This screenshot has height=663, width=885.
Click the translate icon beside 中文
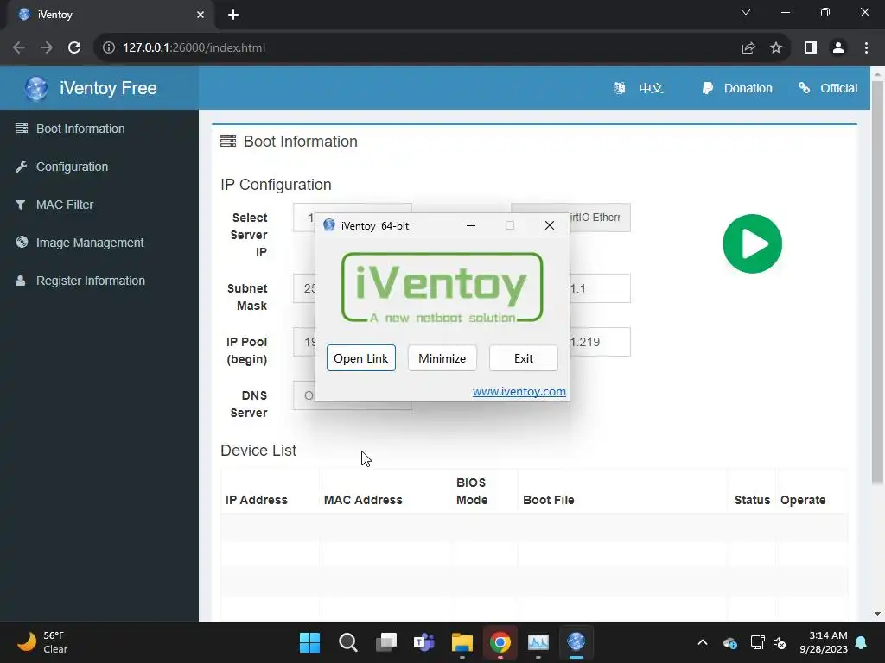(619, 88)
